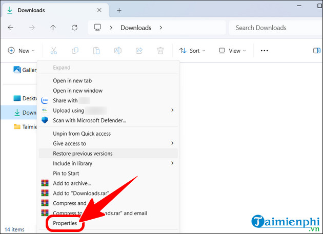Viewport: 323px width, 234px height.
Task: Click the Microsoft Defender shield icon
Action: (x=45, y=120)
